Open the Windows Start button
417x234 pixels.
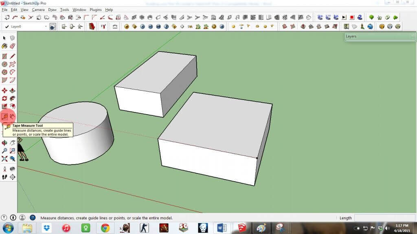8,228
